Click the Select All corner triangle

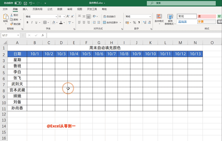(5, 42)
